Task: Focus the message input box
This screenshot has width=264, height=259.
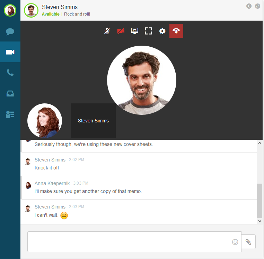Action: click(134, 242)
